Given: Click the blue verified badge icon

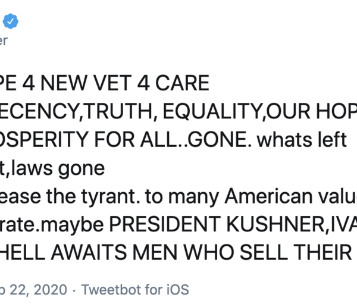Looking at the screenshot, I should pyautogui.click(x=11, y=21).
